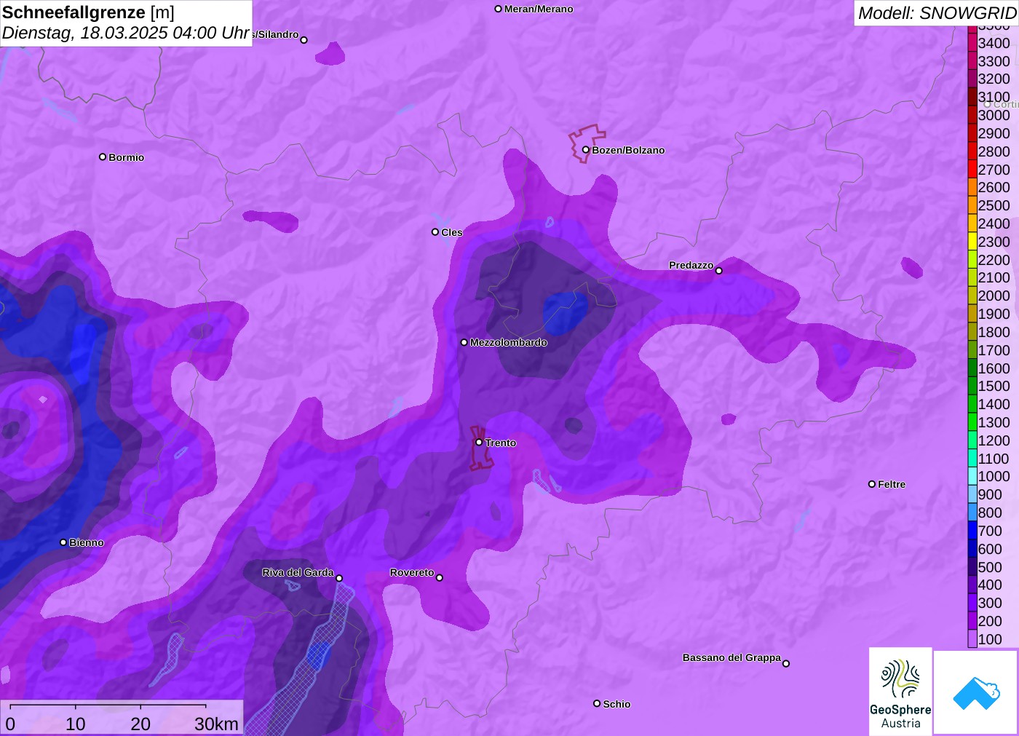Click the Mezzolombardo location dot
Image resolution: width=1019 pixels, height=736 pixels.
point(464,342)
